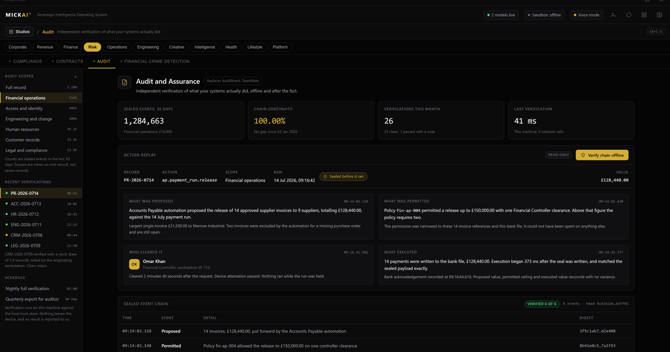The image size is (670, 352).
Task: Add a new audit scope with plus icon
Action: (75, 76)
